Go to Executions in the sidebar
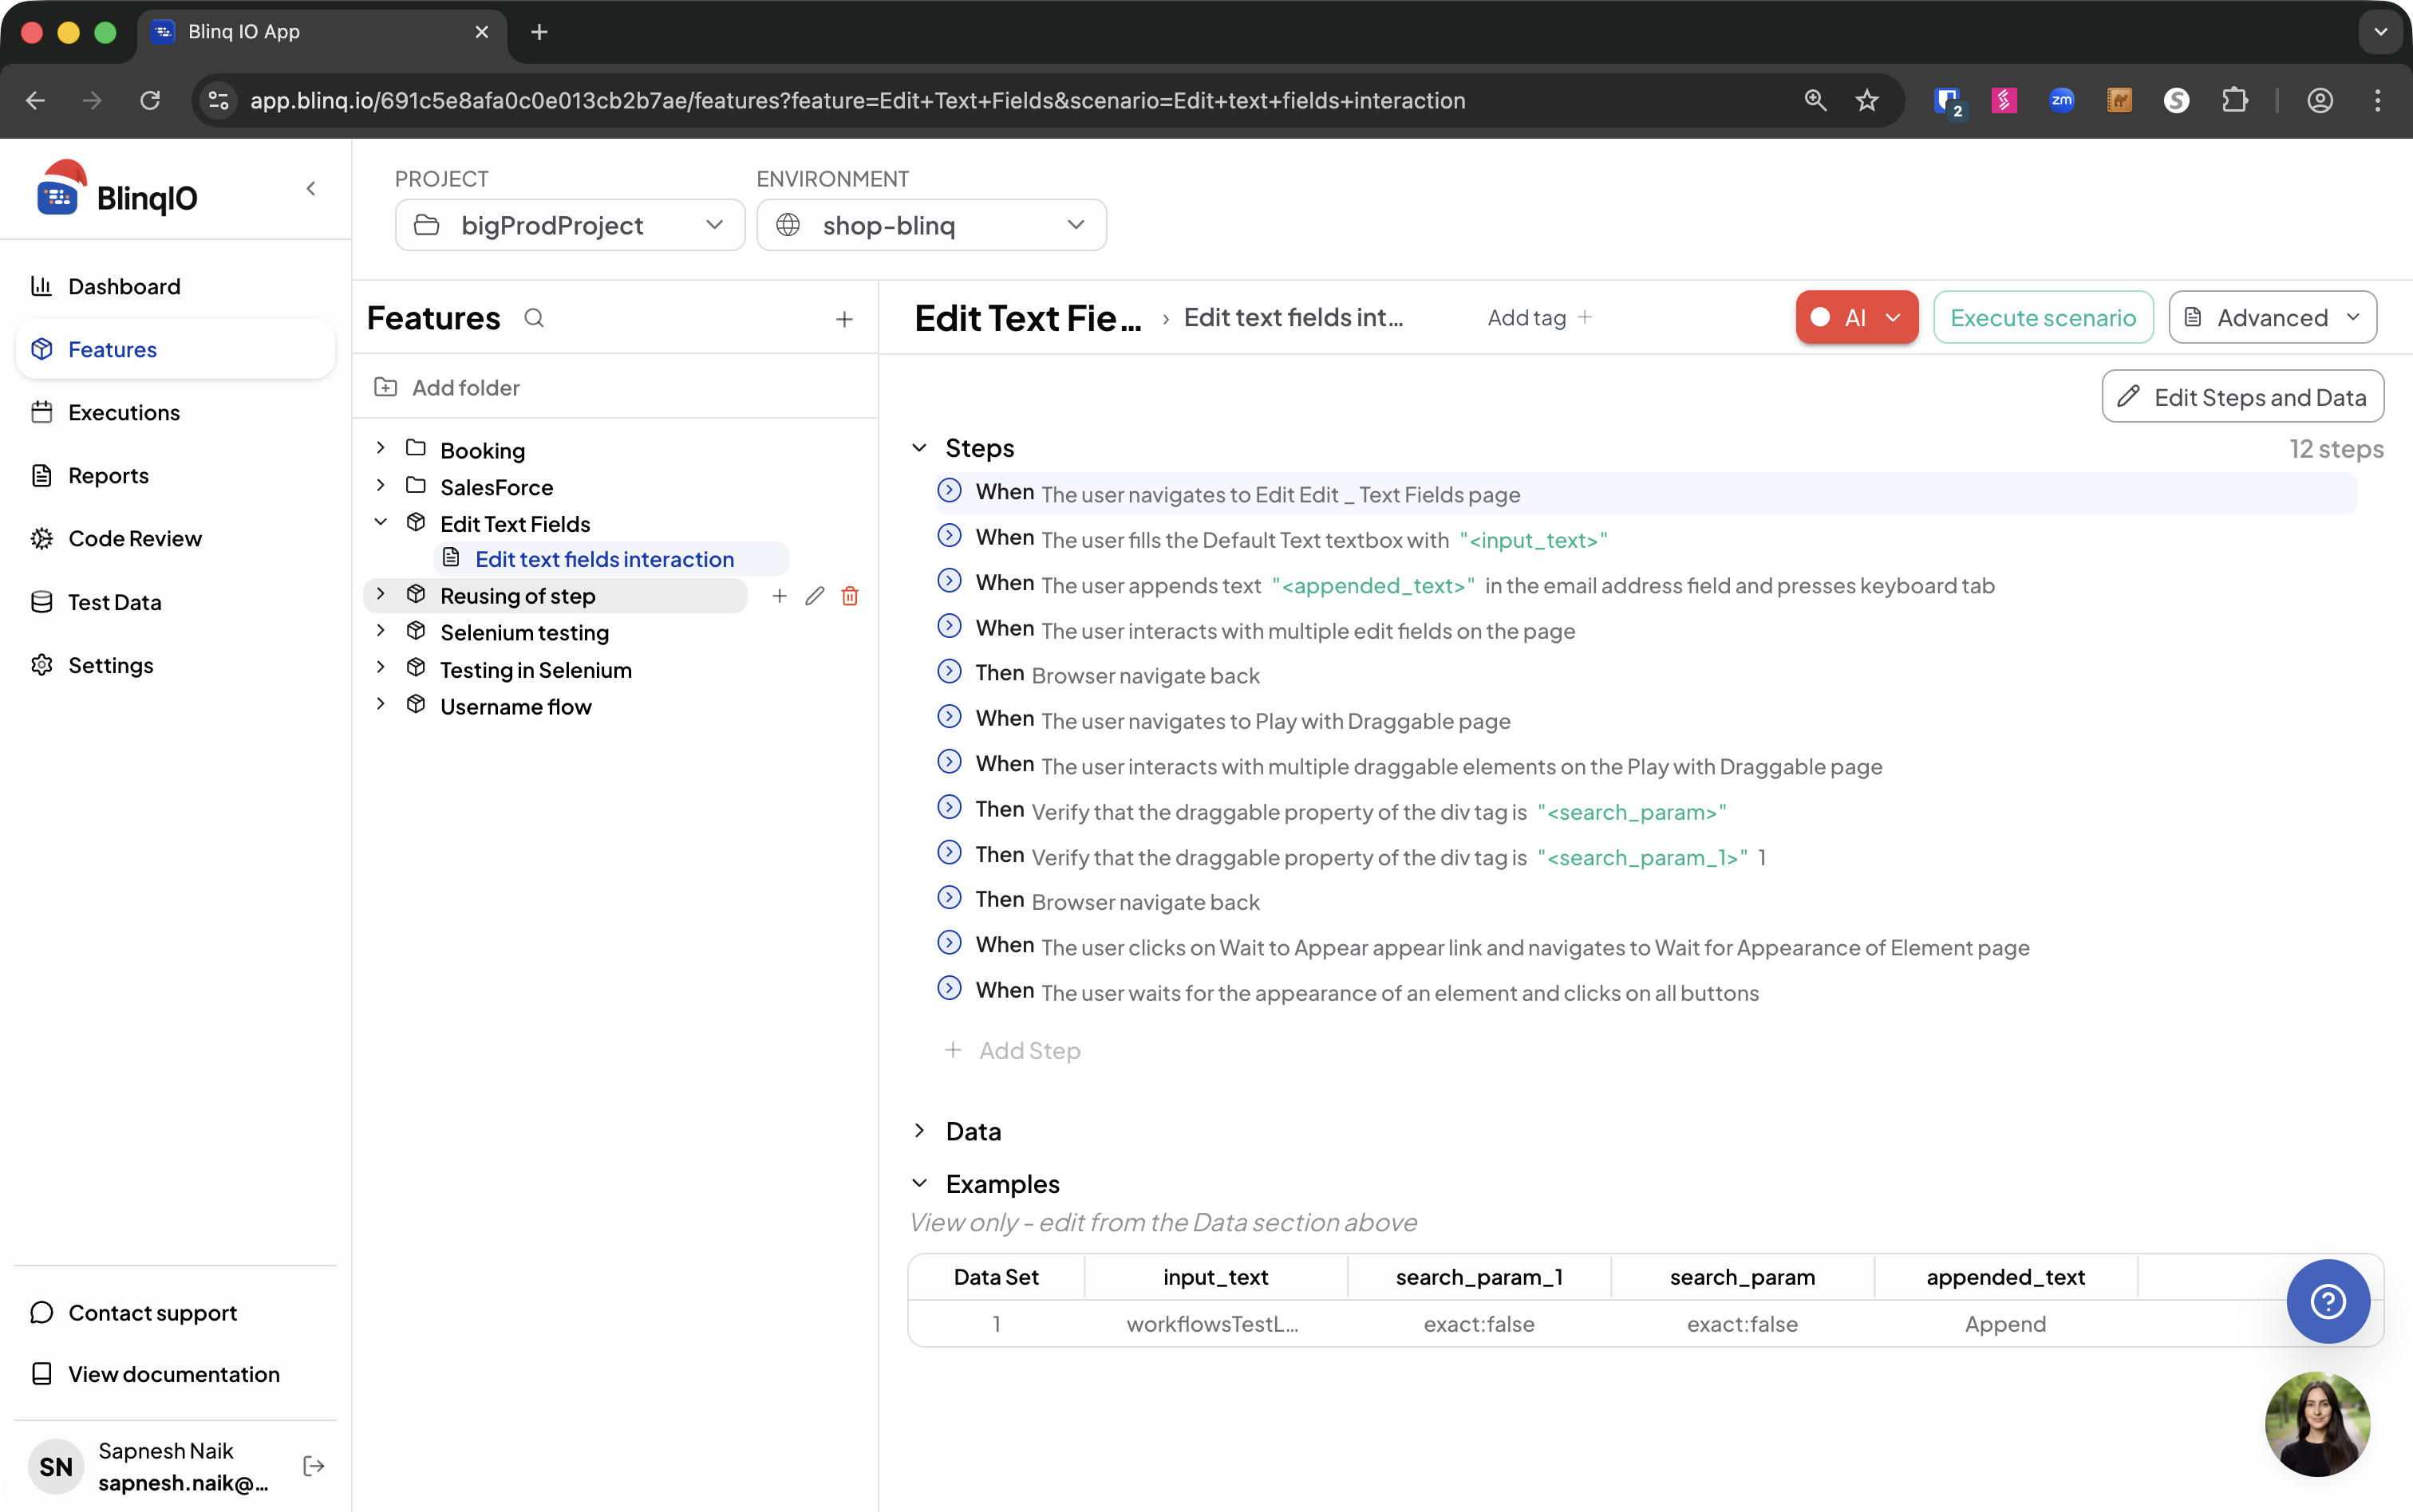The image size is (2413, 1512). point(124,412)
